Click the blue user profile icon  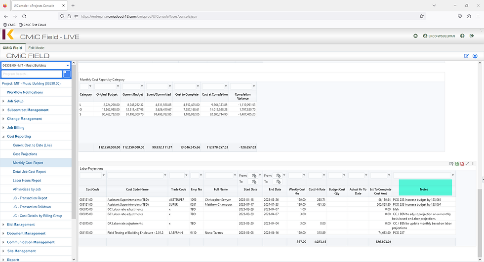point(475,56)
